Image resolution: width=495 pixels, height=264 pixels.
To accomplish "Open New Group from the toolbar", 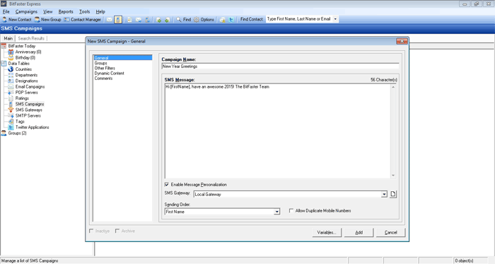I will (x=47, y=20).
